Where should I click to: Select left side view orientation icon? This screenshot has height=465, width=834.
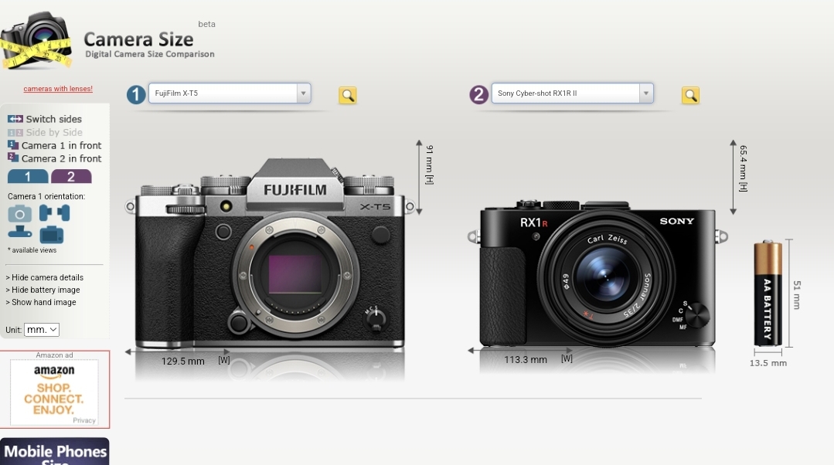click(45, 213)
